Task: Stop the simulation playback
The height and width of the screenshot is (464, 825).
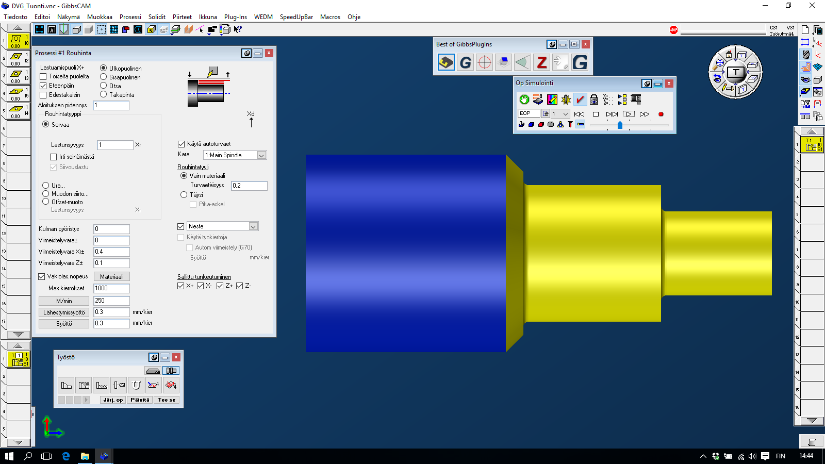Action: pyautogui.click(x=596, y=114)
